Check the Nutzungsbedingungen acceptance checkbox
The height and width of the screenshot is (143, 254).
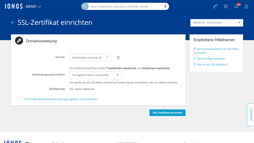(19, 99)
